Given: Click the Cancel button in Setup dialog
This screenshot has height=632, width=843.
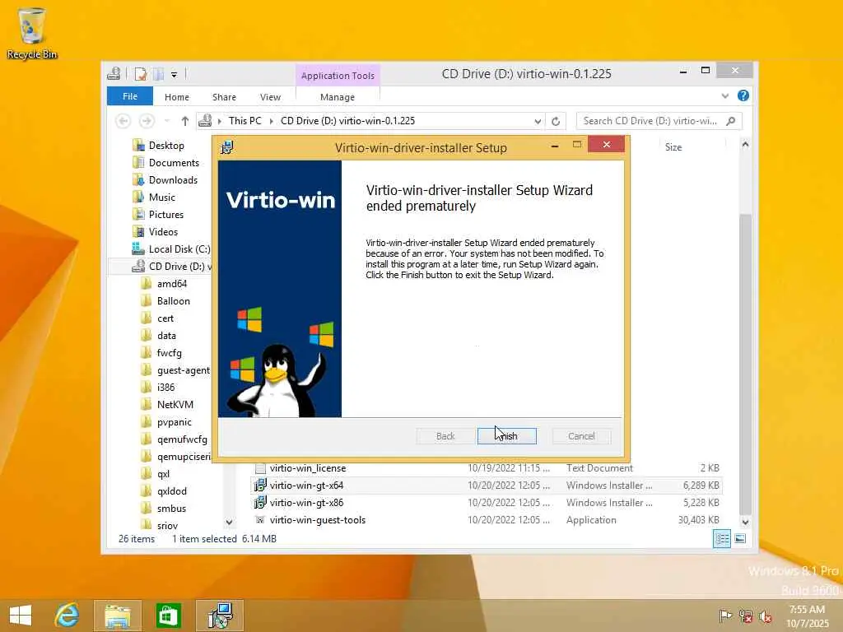Looking at the screenshot, I should (581, 436).
